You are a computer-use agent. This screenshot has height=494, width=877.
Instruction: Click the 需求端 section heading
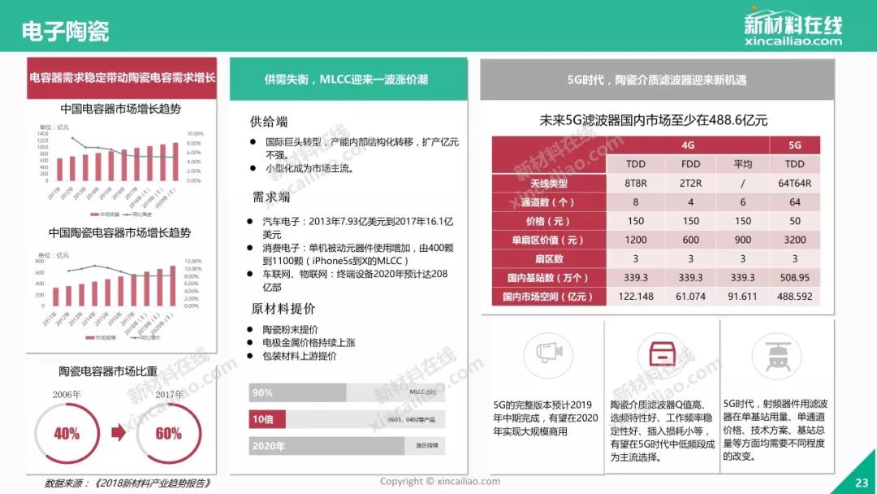tap(271, 197)
